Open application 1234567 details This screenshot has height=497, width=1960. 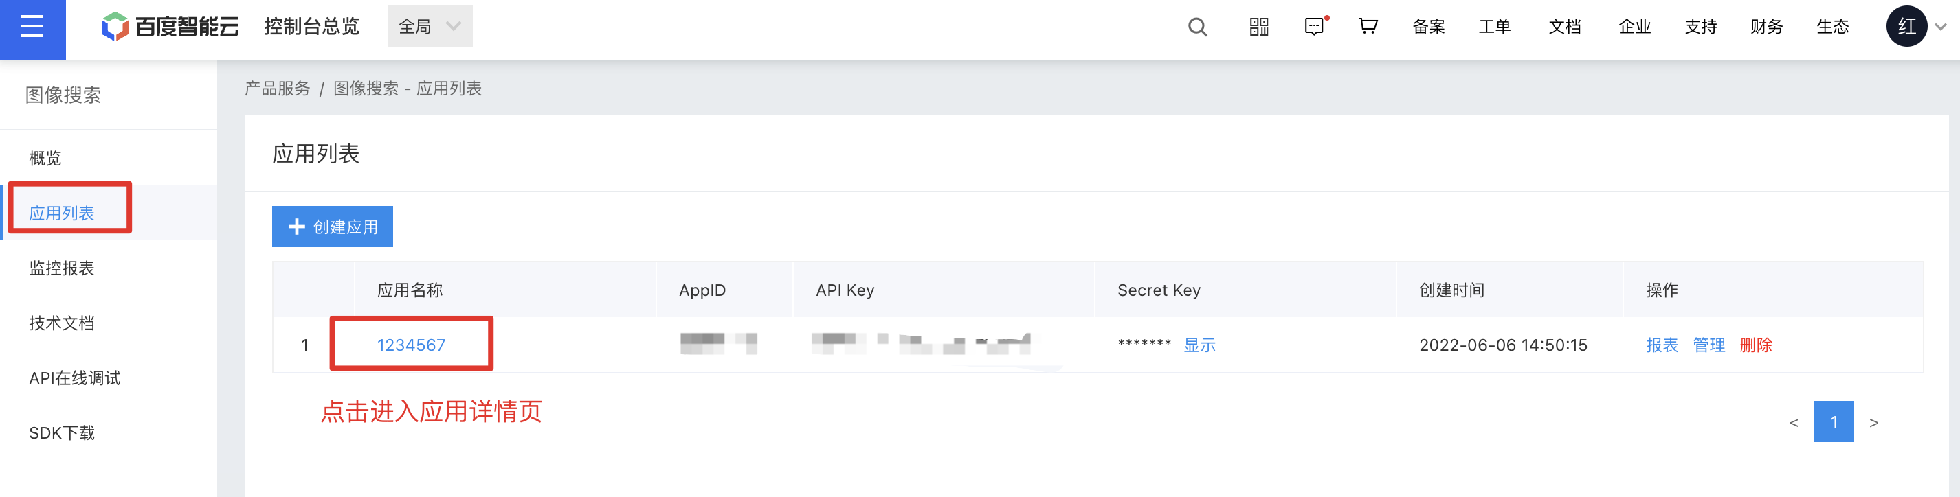tap(411, 345)
